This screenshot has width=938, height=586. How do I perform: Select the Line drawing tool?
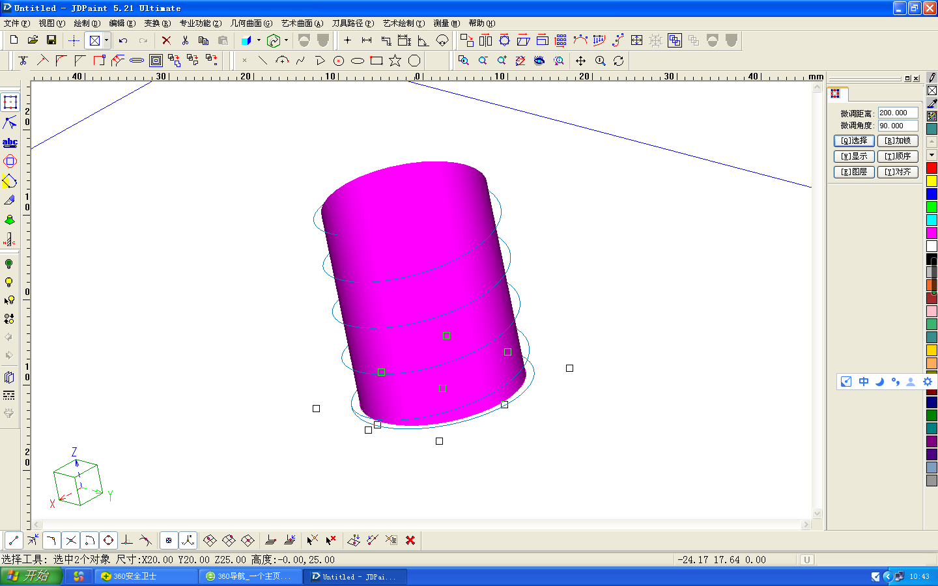(x=263, y=61)
